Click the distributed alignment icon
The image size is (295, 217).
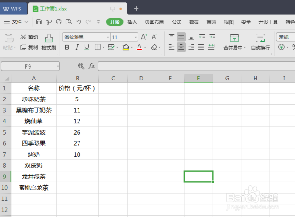[x=211, y=47]
